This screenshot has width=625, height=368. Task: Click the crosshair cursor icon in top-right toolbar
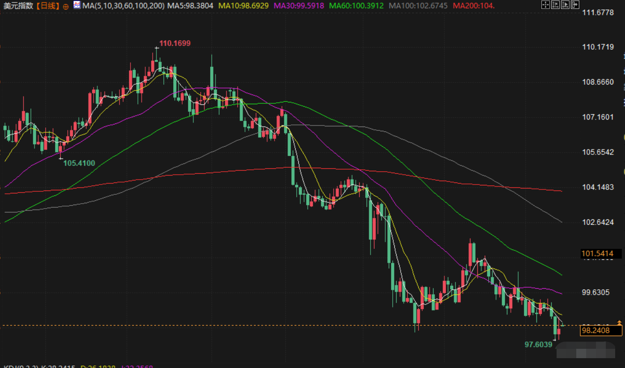point(545,5)
